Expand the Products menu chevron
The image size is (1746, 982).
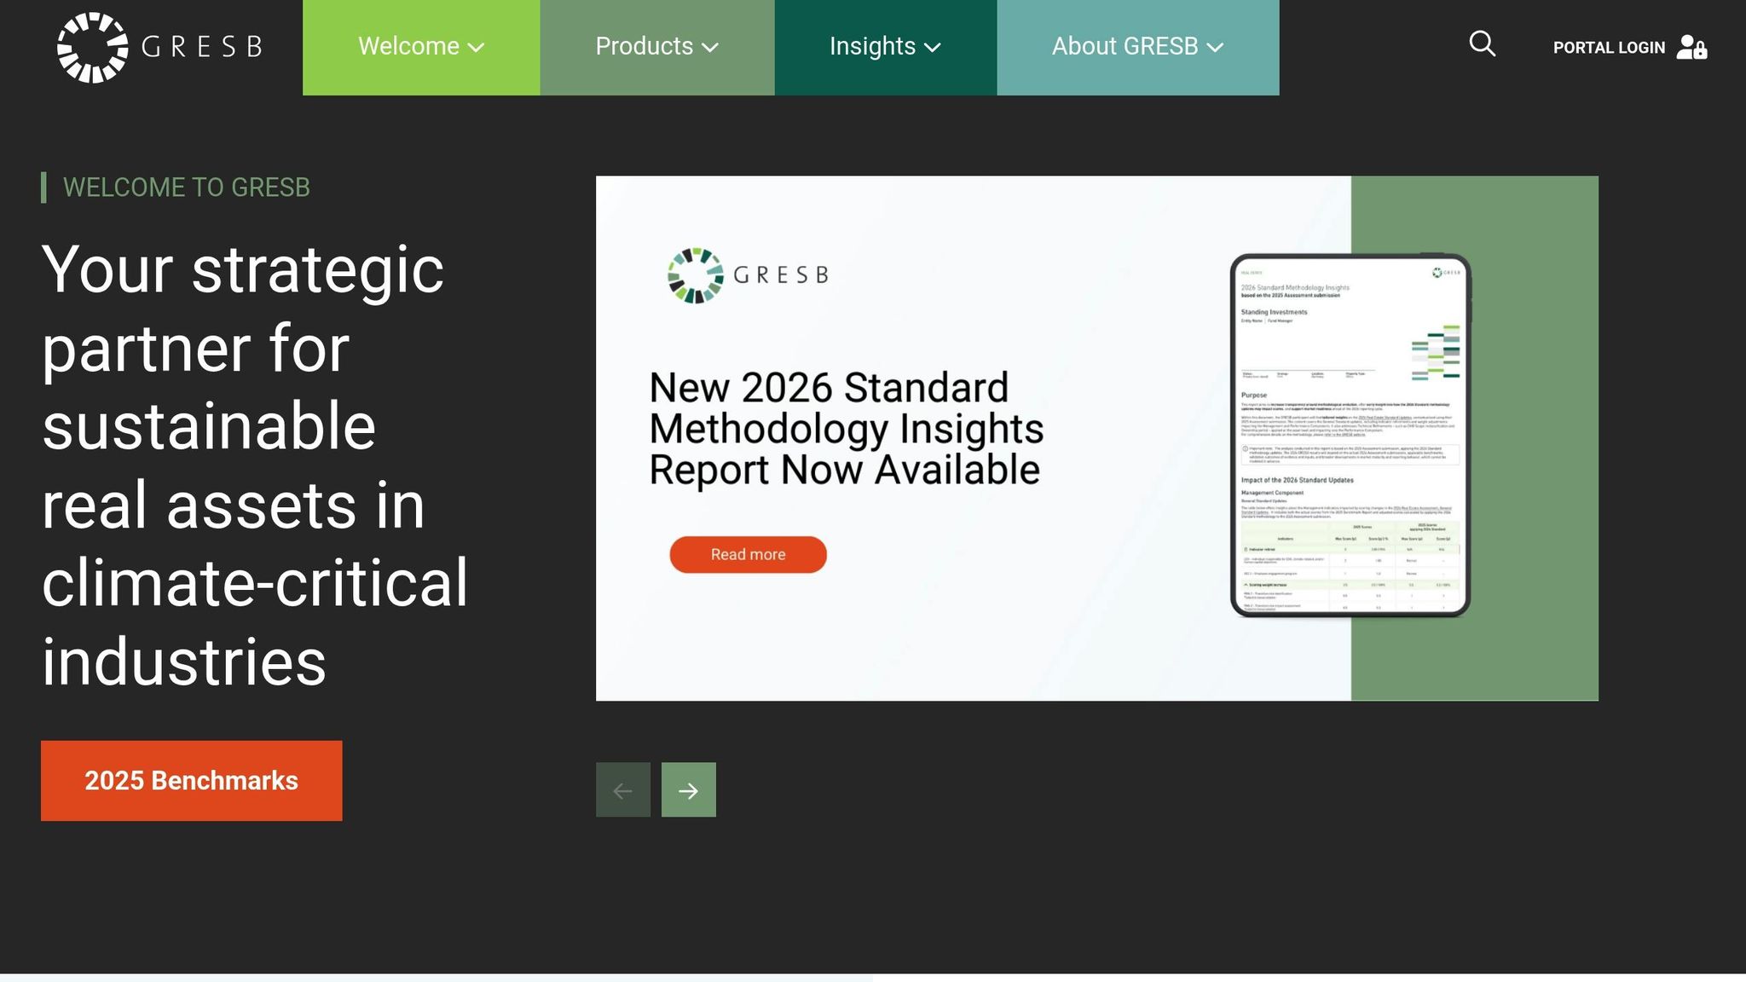710,48
